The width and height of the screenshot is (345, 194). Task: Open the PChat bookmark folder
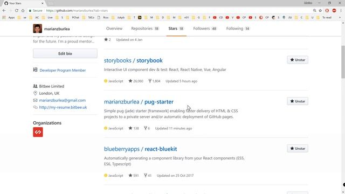pyautogui.click(x=73, y=17)
